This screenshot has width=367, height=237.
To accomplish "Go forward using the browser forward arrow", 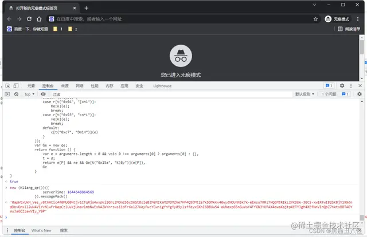I will pos(19,19).
